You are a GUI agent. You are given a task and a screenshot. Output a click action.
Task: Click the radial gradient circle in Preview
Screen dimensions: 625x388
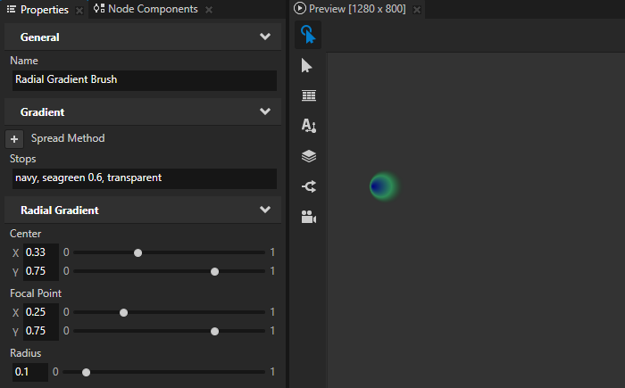click(x=383, y=186)
